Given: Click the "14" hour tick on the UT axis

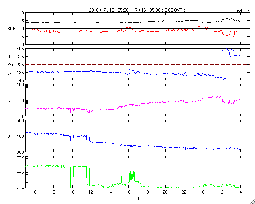Looking at the screenshot, I should click(x=109, y=192).
